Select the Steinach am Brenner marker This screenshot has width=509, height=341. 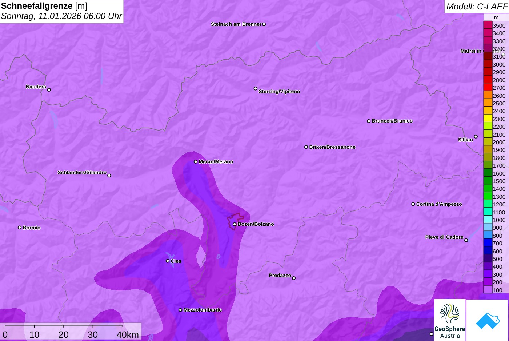(264, 24)
